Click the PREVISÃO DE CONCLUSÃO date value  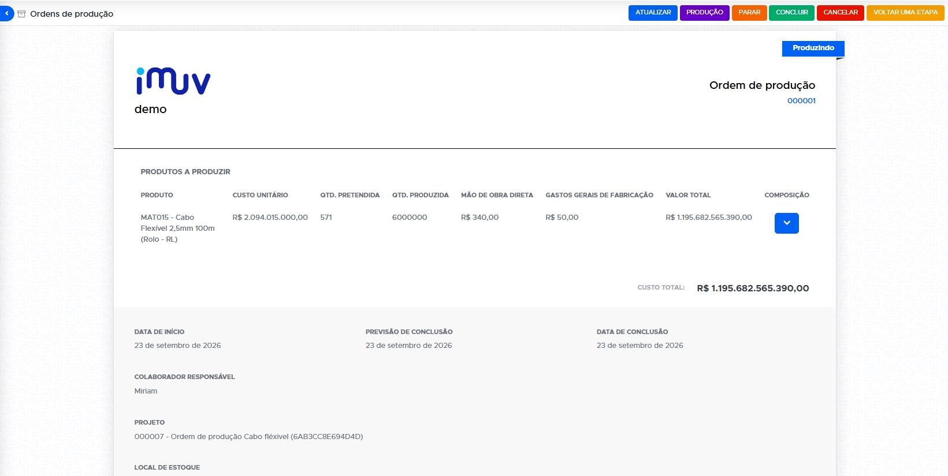409,346
